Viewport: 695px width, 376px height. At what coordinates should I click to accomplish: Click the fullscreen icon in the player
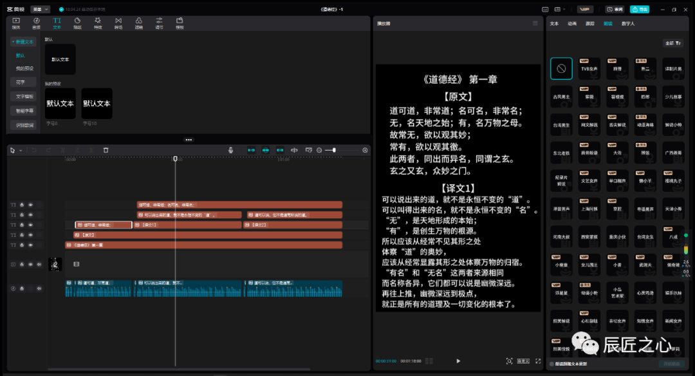coord(538,361)
